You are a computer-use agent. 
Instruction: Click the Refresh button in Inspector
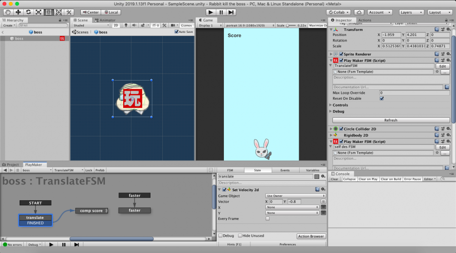[x=391, y=120]
